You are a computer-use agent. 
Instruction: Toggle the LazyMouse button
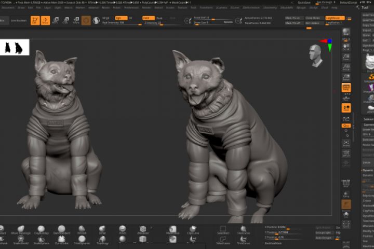[x=335, y=18]
